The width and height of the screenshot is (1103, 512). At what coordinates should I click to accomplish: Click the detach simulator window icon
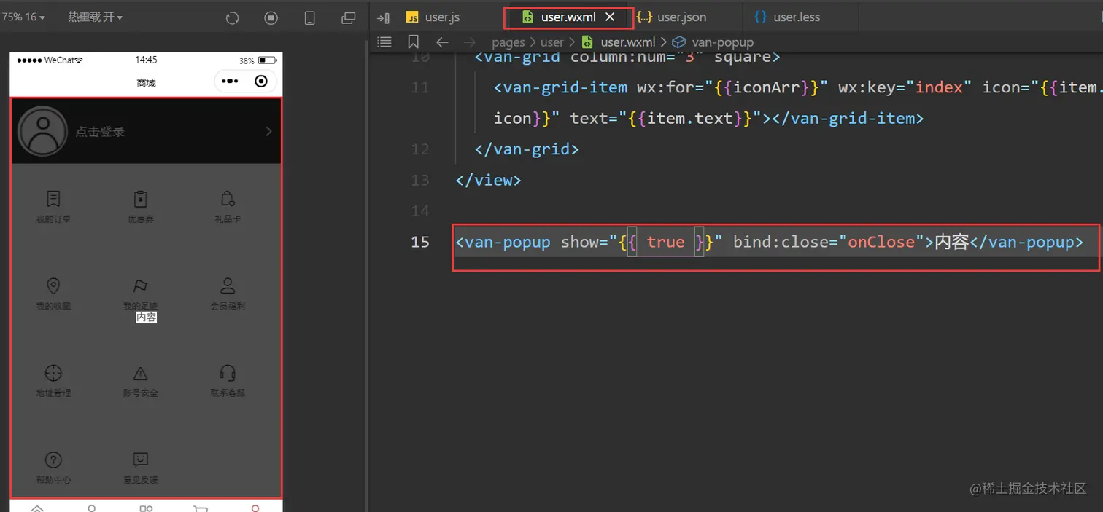349,18
